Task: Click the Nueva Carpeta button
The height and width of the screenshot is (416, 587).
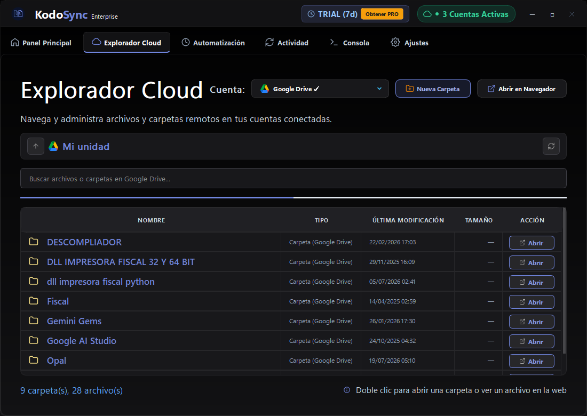Action: pyautogui.click(x=433, y=89)
